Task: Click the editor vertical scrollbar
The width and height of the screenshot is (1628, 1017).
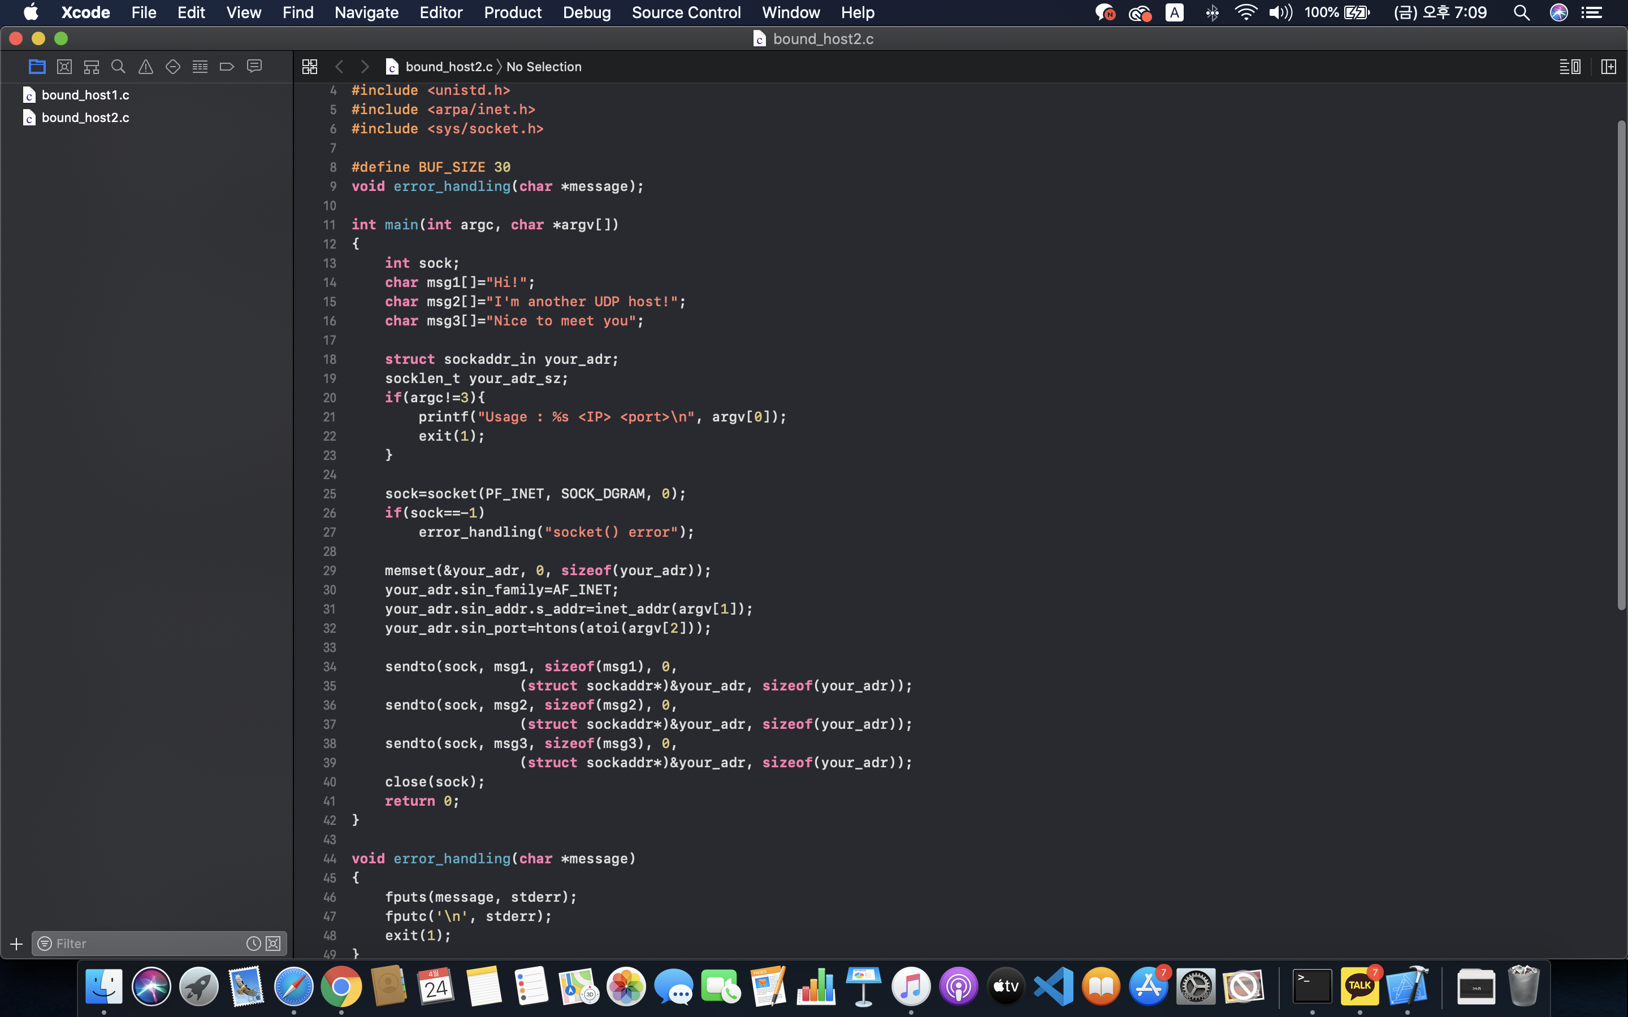Action: 1621,363
